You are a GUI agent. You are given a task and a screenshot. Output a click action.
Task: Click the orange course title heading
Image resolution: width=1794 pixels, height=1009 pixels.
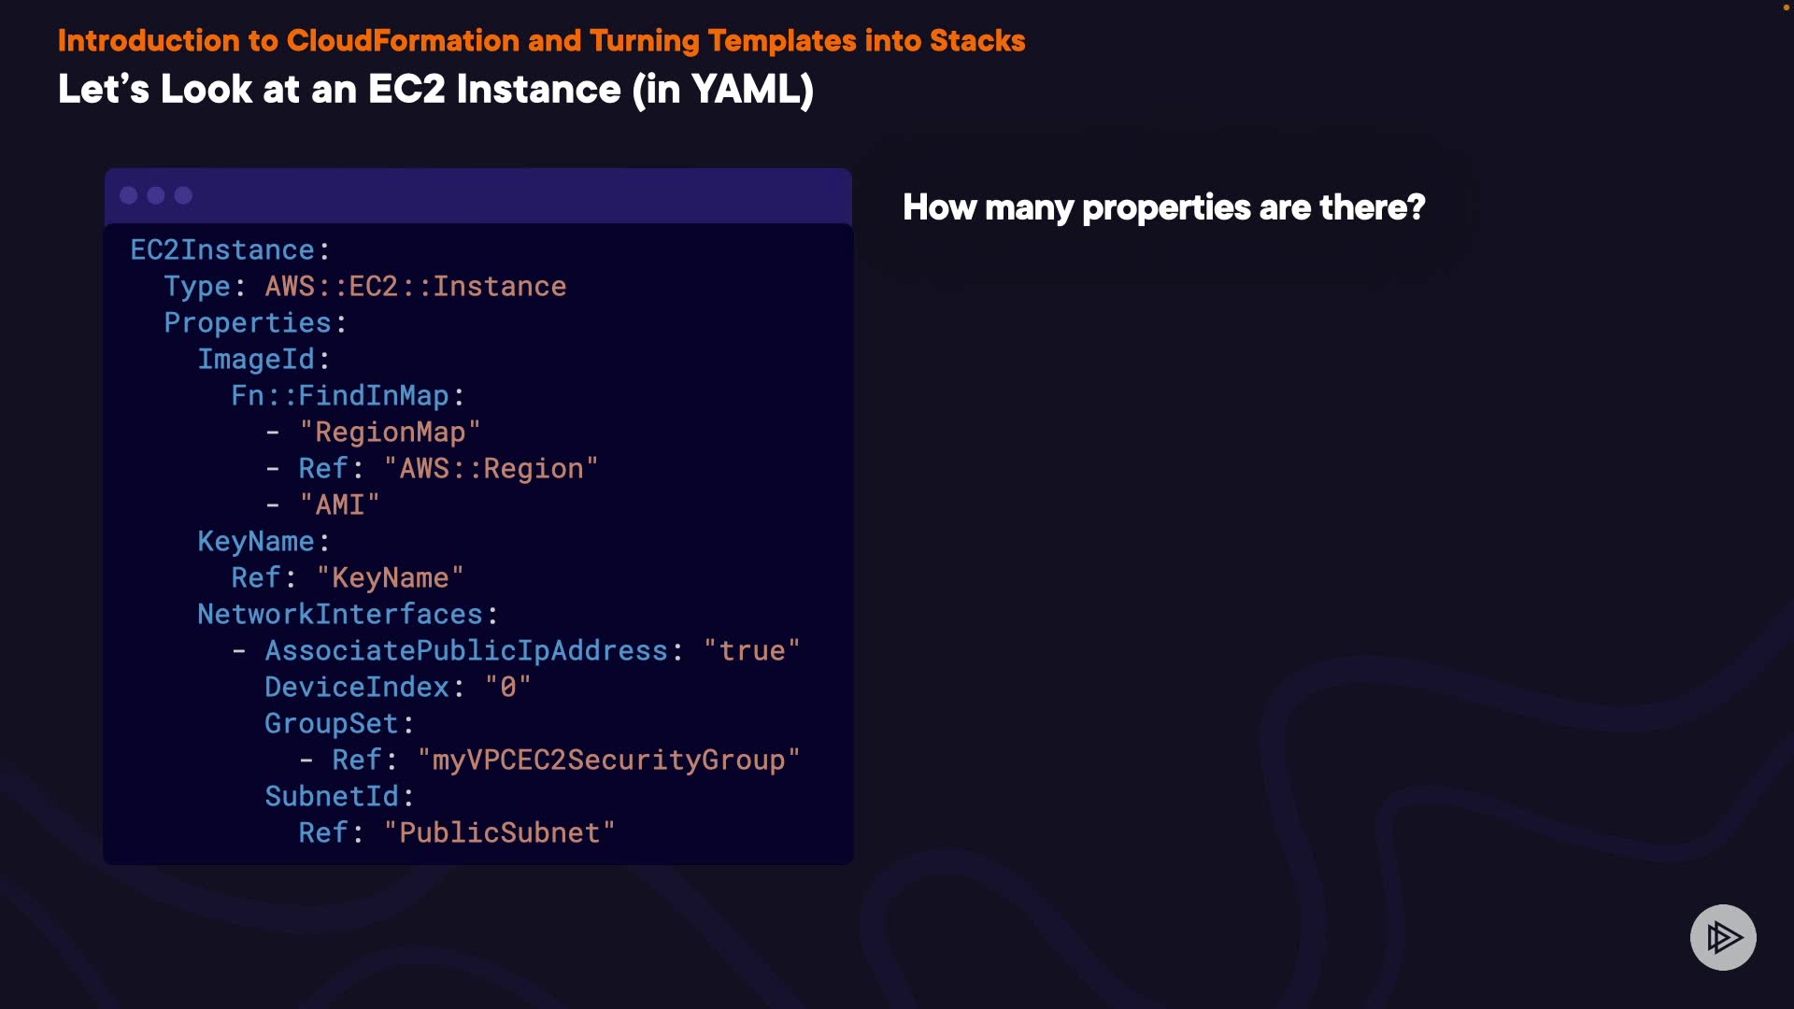(x=541, y=41)
